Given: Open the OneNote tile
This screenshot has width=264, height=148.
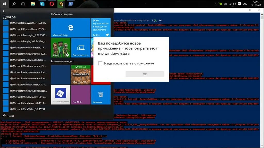Looking at the screenshot, I should click(81, 95).
